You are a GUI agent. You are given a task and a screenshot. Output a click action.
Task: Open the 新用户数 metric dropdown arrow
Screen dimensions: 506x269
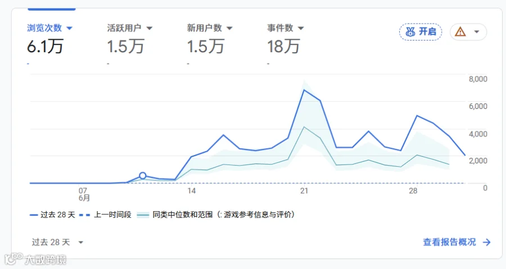pos(229,28)
